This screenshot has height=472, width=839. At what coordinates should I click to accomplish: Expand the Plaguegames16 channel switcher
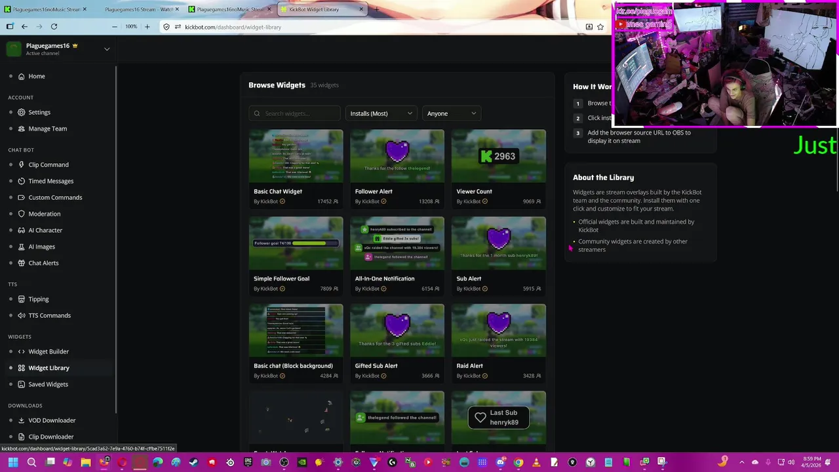[x=107, y=49]
